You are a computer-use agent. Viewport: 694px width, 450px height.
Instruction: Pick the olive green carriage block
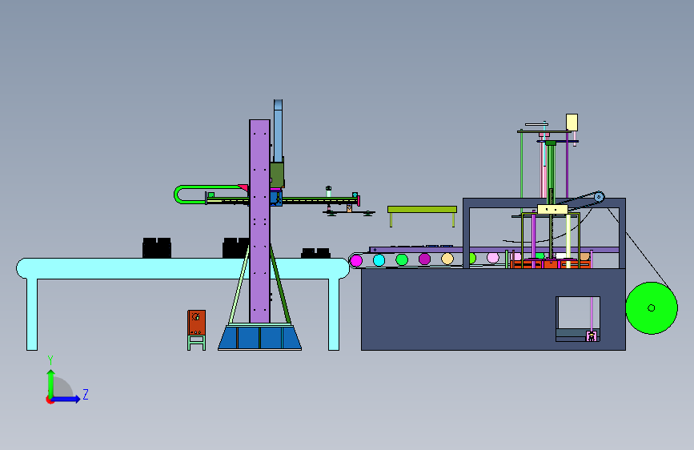(x=277, y=175)
